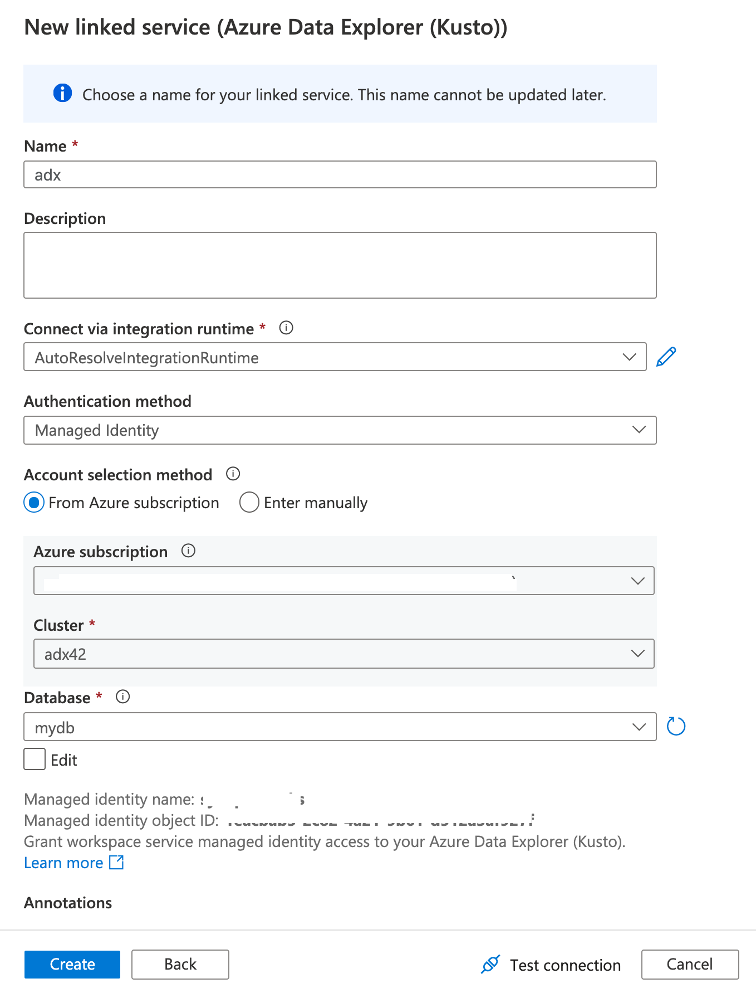Click external link icon beside Learn more
The image size is (756, 993).
pos(116,862)
